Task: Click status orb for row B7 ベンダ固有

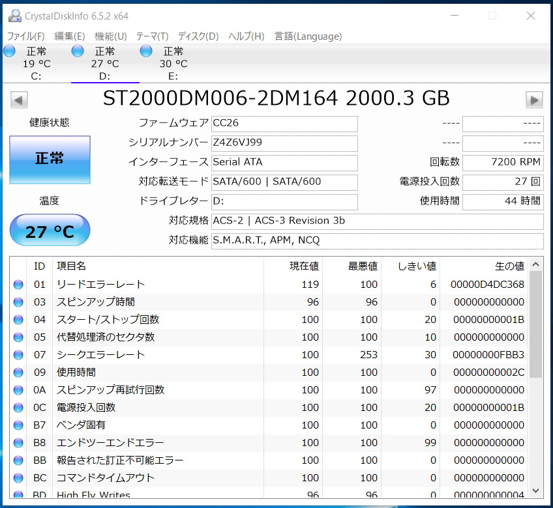Action: point(18,425)
